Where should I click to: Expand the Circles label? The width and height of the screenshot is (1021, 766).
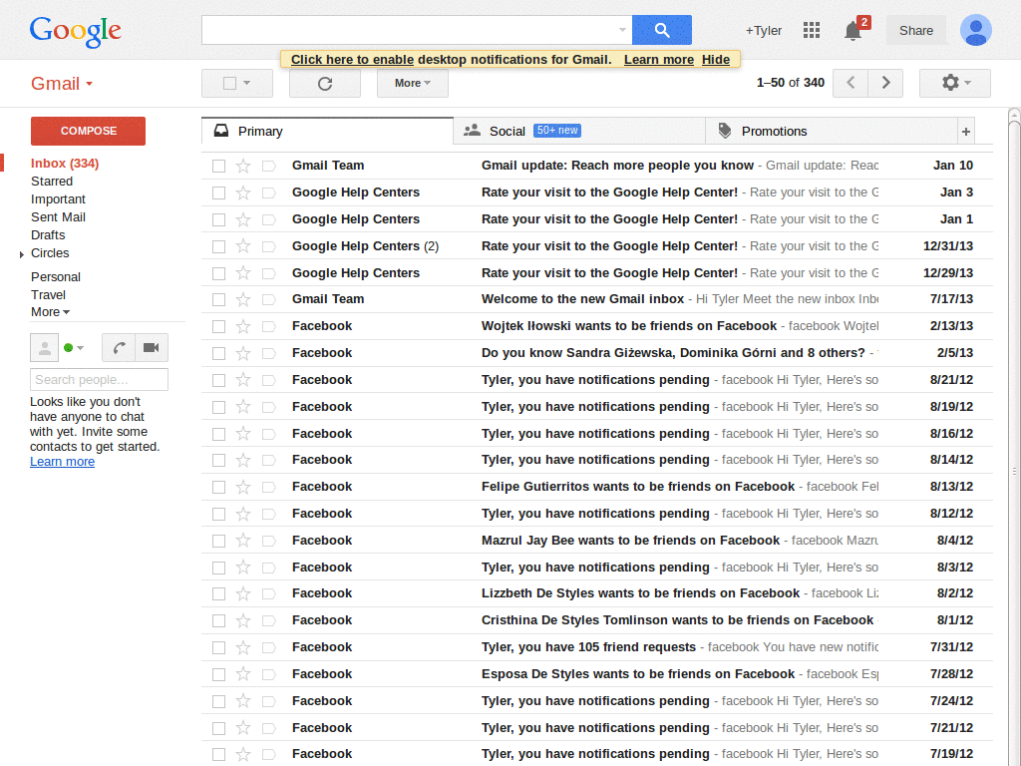(22, 254)
